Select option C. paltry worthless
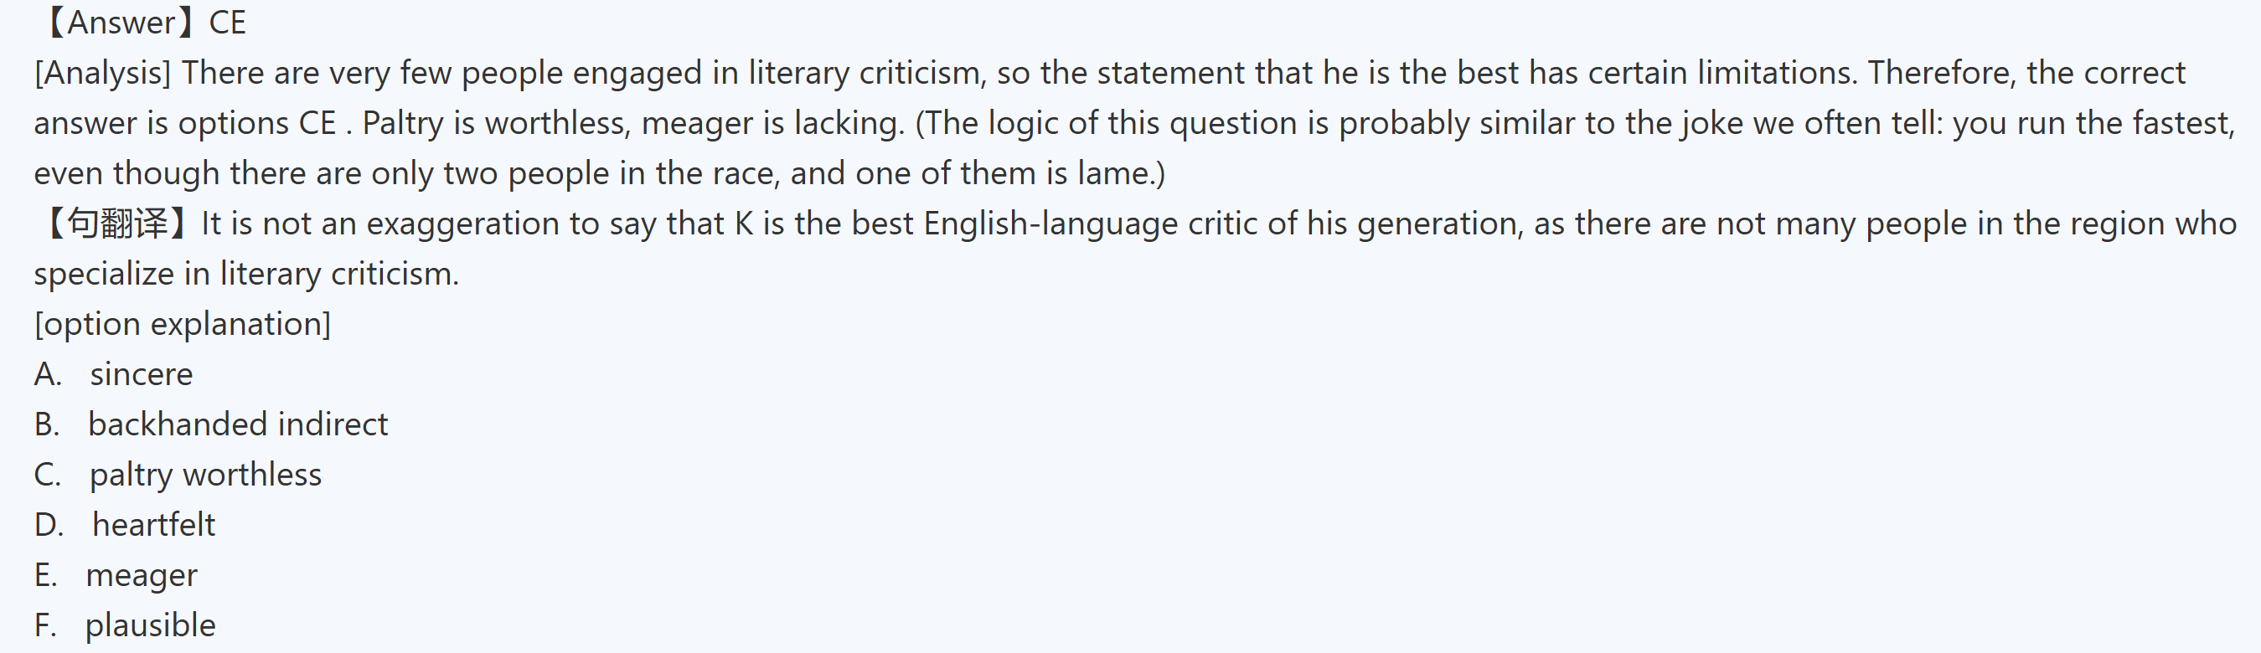 pyautogui.click(x=205, y=475)
